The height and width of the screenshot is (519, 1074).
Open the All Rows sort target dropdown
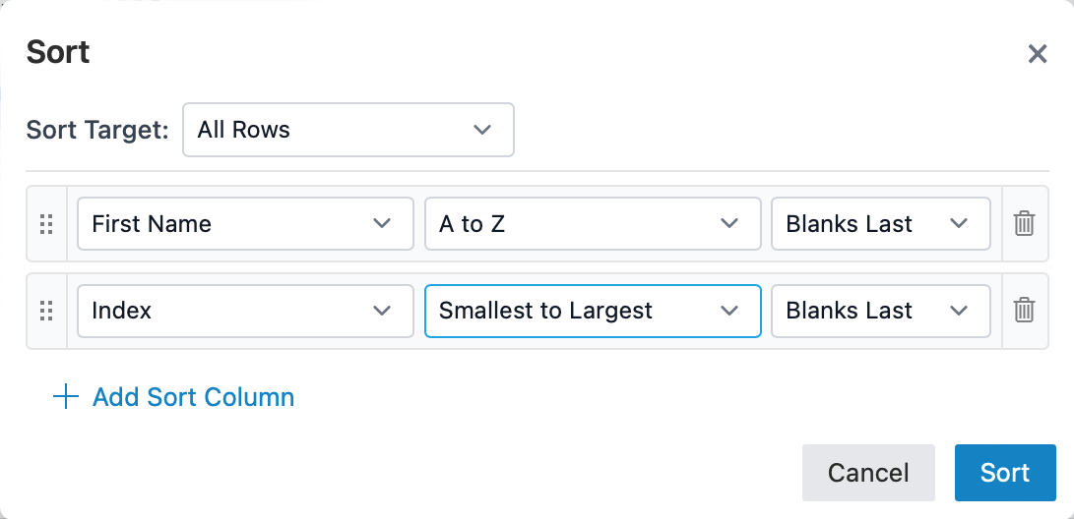tap(347, 130)
